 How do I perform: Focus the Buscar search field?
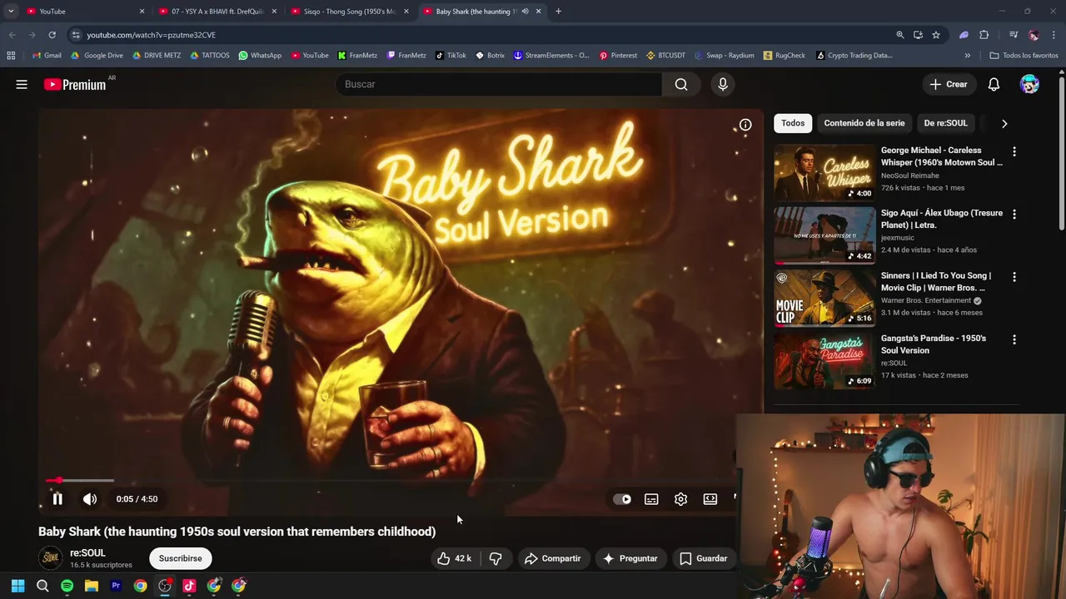498,84
